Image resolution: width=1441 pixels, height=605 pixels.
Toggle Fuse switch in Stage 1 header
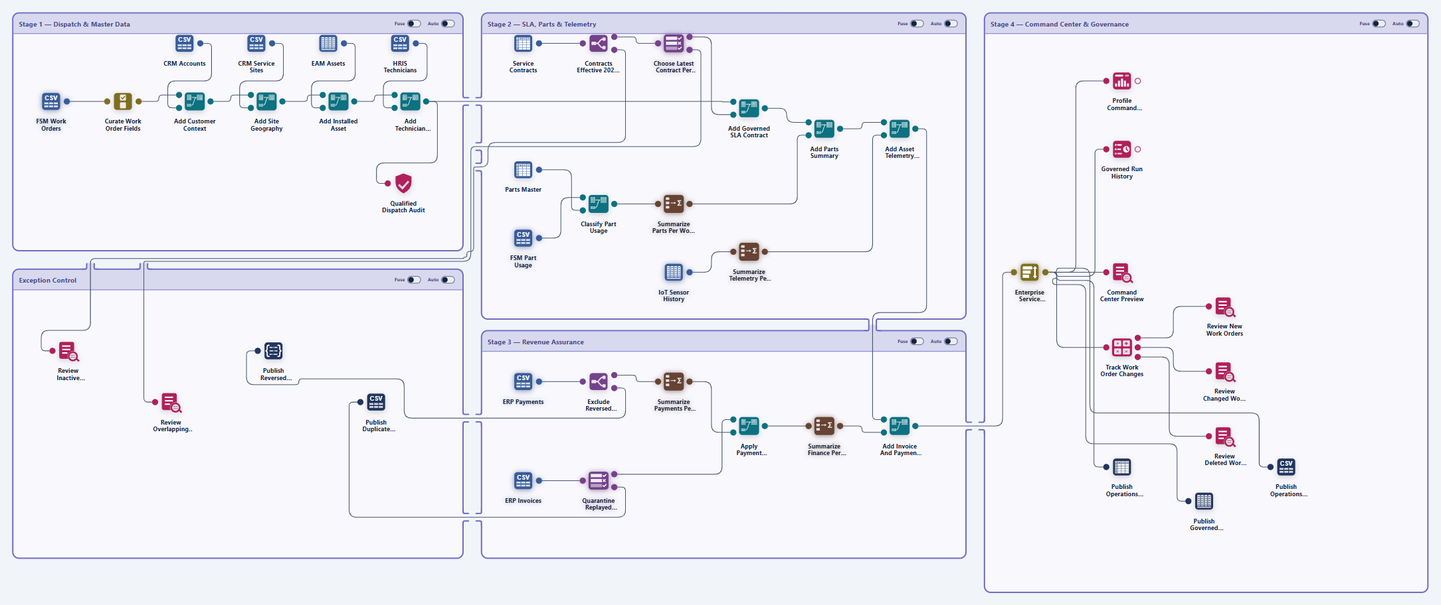click(414, 24)
